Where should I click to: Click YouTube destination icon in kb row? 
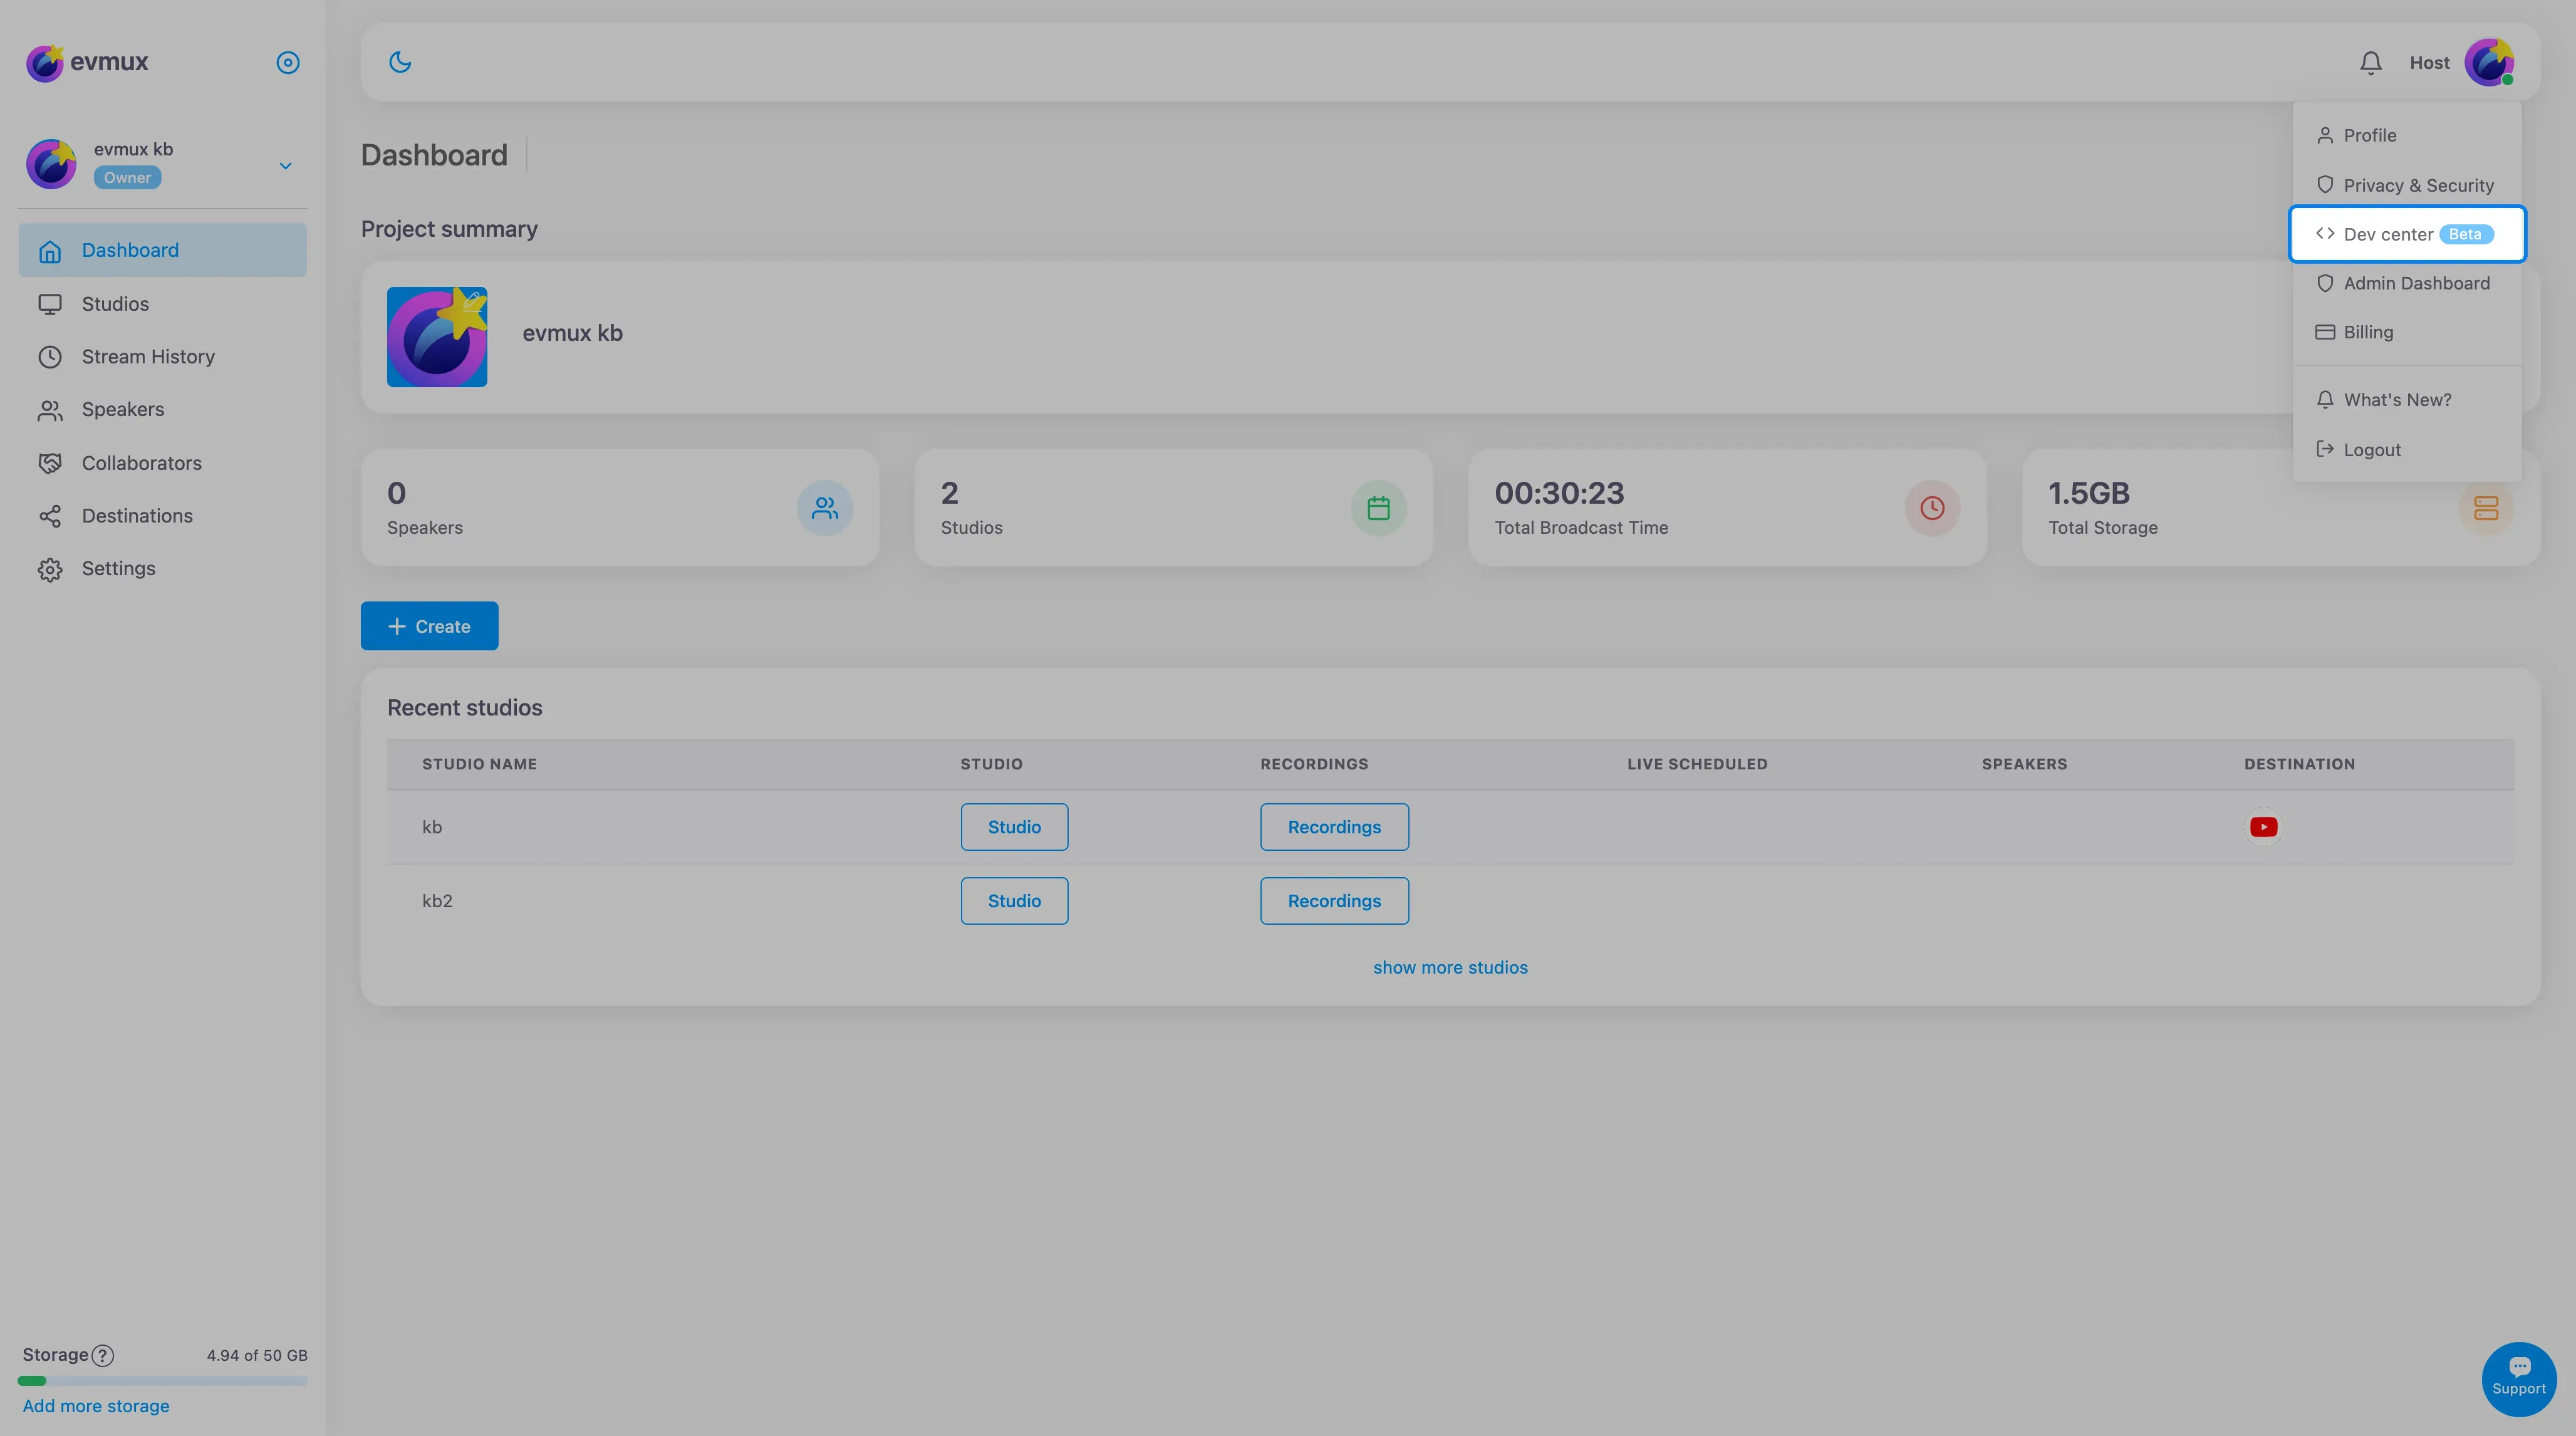(2263, 827)
